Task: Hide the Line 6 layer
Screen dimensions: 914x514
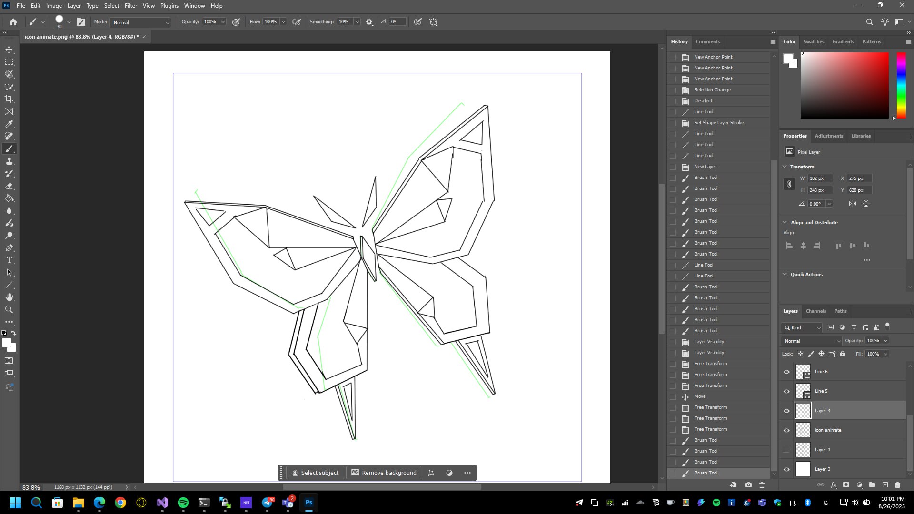Action: click(x=786, y=372)
